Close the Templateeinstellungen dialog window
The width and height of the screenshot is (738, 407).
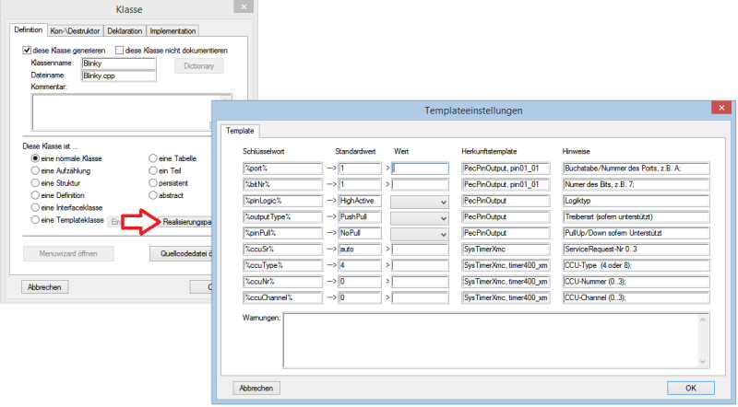pyautogui.click(x=721, y=110)
